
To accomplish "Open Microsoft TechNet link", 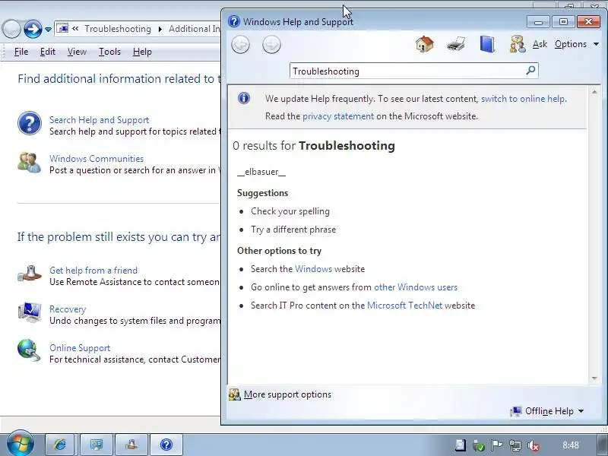I will pos(404,306).
